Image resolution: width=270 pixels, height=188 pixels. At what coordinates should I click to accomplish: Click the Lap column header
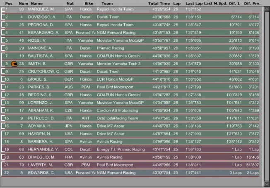(177, 3)
